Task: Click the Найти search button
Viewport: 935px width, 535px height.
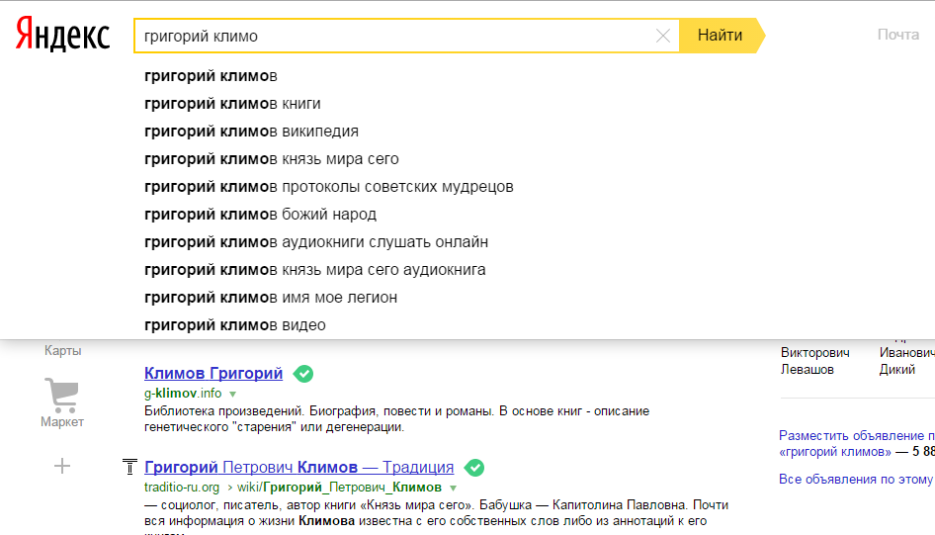Action: pyautogui.click(x=721, y=36)
